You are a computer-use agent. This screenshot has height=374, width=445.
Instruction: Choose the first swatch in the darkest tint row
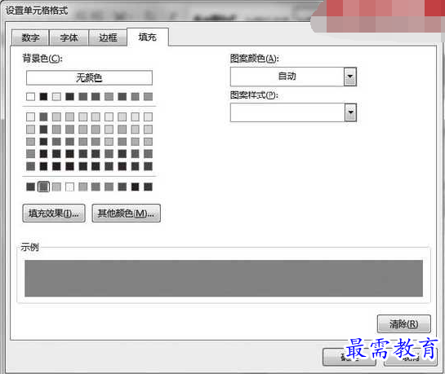pyautogui.click(x=30, y=166)
